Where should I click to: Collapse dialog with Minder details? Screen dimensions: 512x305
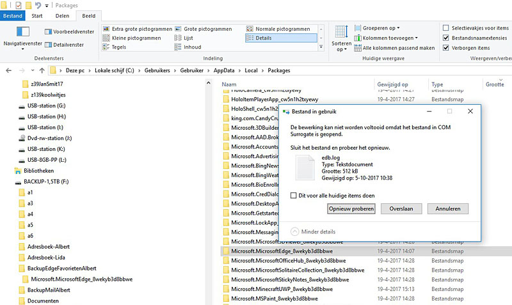(x=313, y=231)
